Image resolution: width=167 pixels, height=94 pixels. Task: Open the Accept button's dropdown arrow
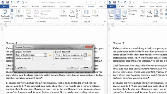click(x=72, y=19)
